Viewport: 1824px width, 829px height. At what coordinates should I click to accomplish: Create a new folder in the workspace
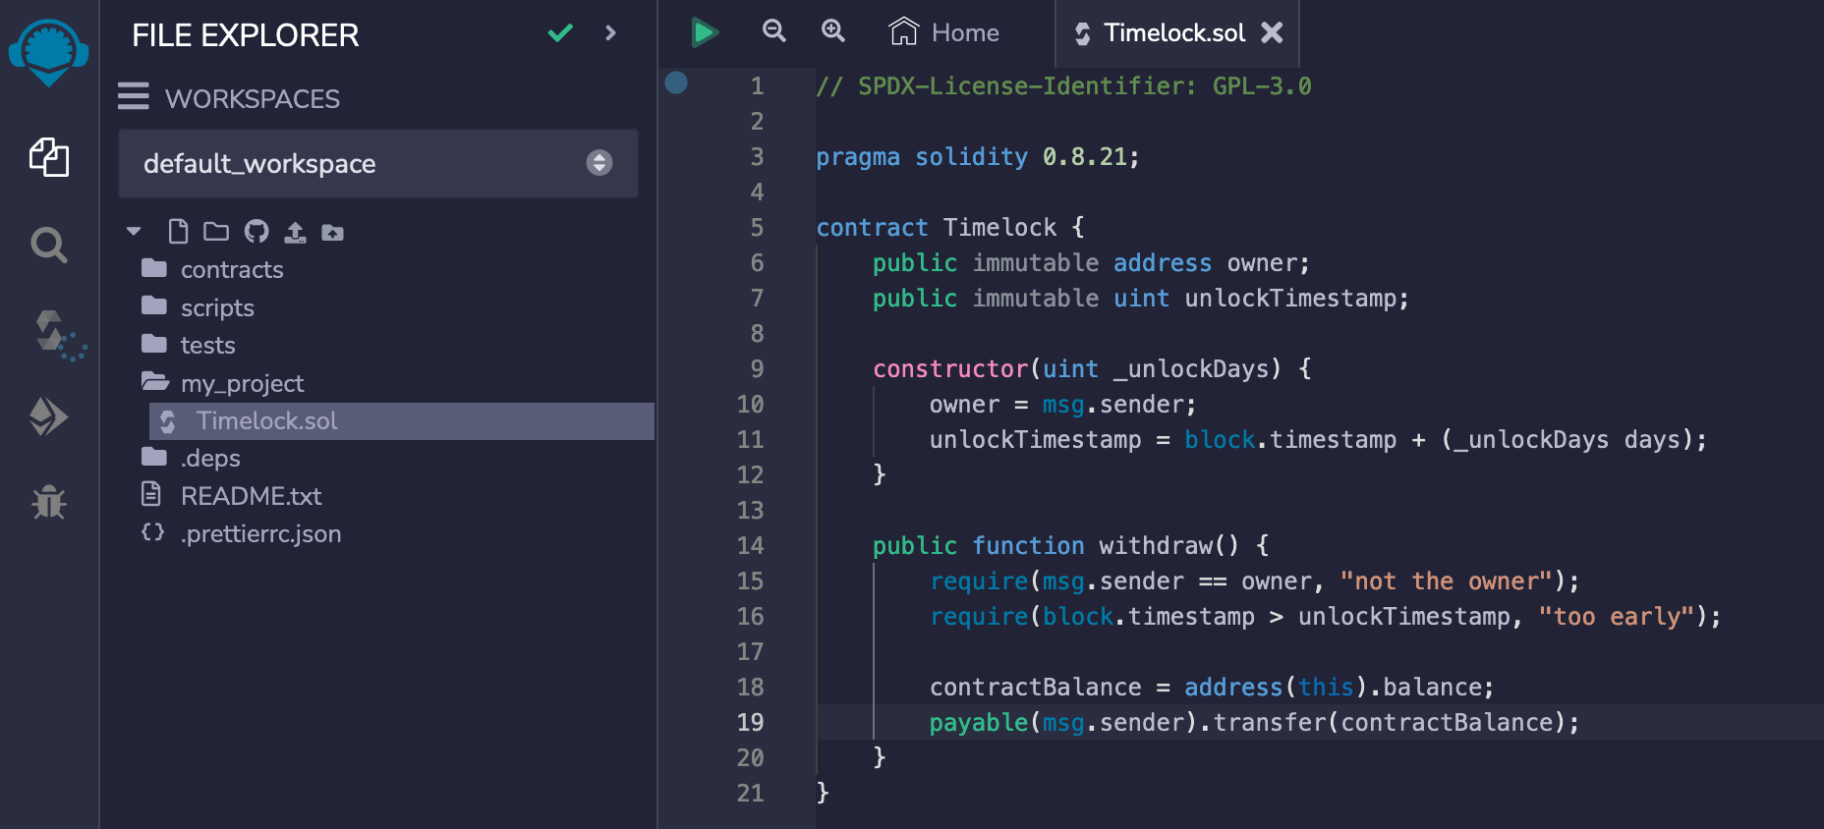click(215, 232)
